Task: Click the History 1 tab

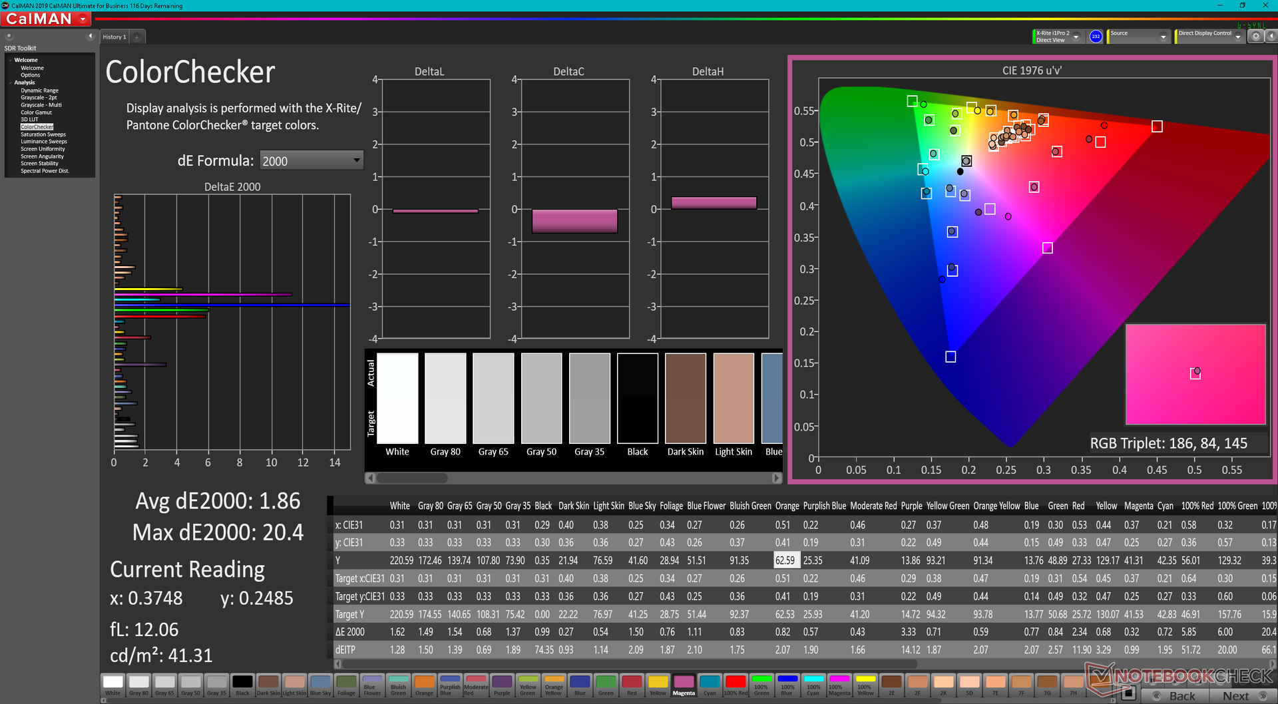Action: (114, 37)
